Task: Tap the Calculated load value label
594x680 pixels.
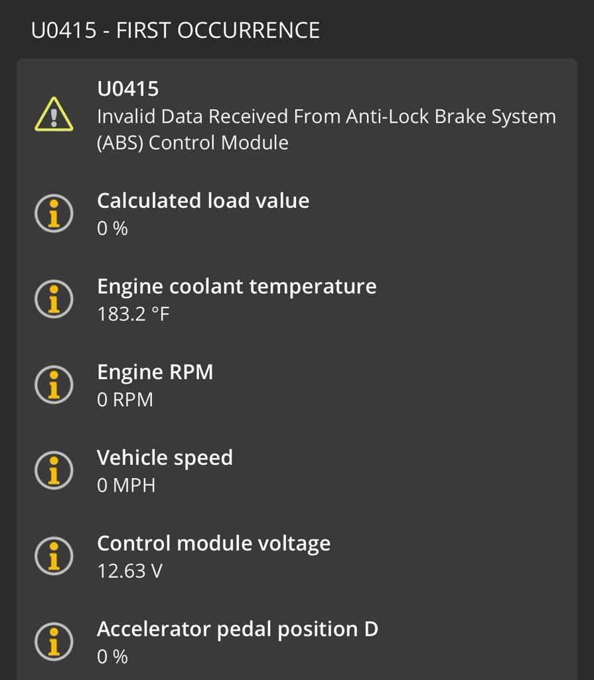Action: tap(203, 201)
